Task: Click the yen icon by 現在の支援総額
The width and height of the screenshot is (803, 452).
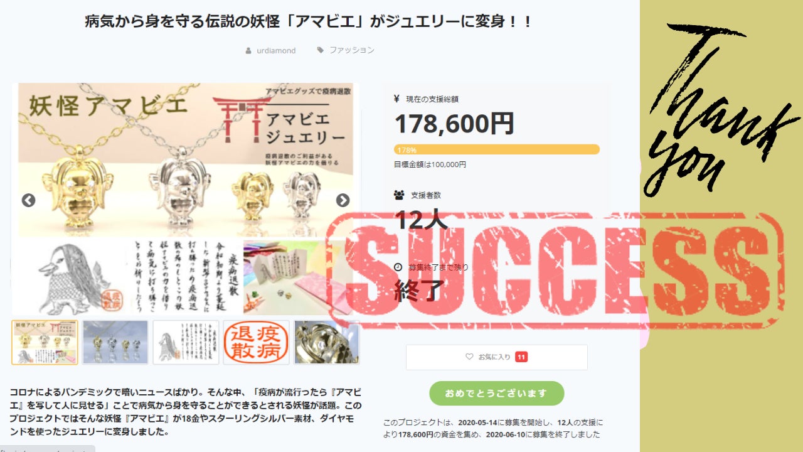Action: [x=396, y=99]
